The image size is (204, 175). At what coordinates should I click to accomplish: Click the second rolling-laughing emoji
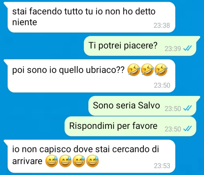click(147, 70)
